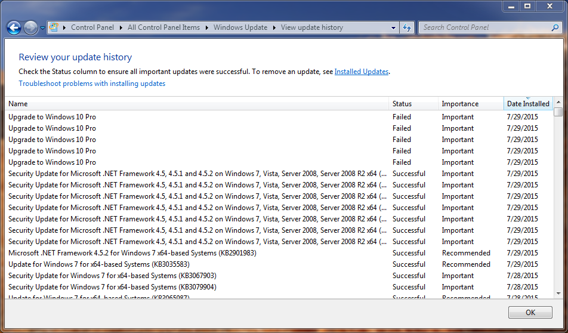568x333 pixels.
Task: Select Microsoft .NET Framework 4.5.2 (KB2901983) row
Action: 279,253
